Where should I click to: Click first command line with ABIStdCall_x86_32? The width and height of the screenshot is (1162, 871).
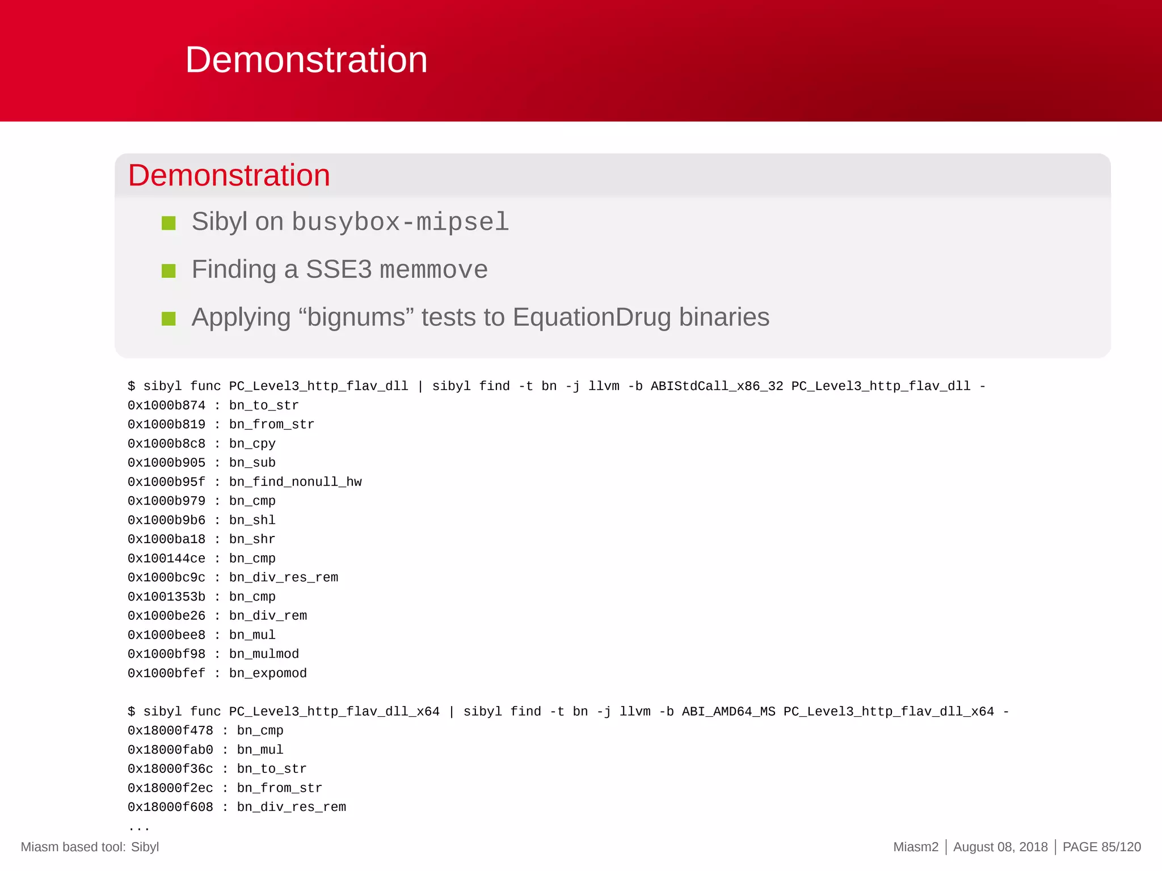click(557, 386)
